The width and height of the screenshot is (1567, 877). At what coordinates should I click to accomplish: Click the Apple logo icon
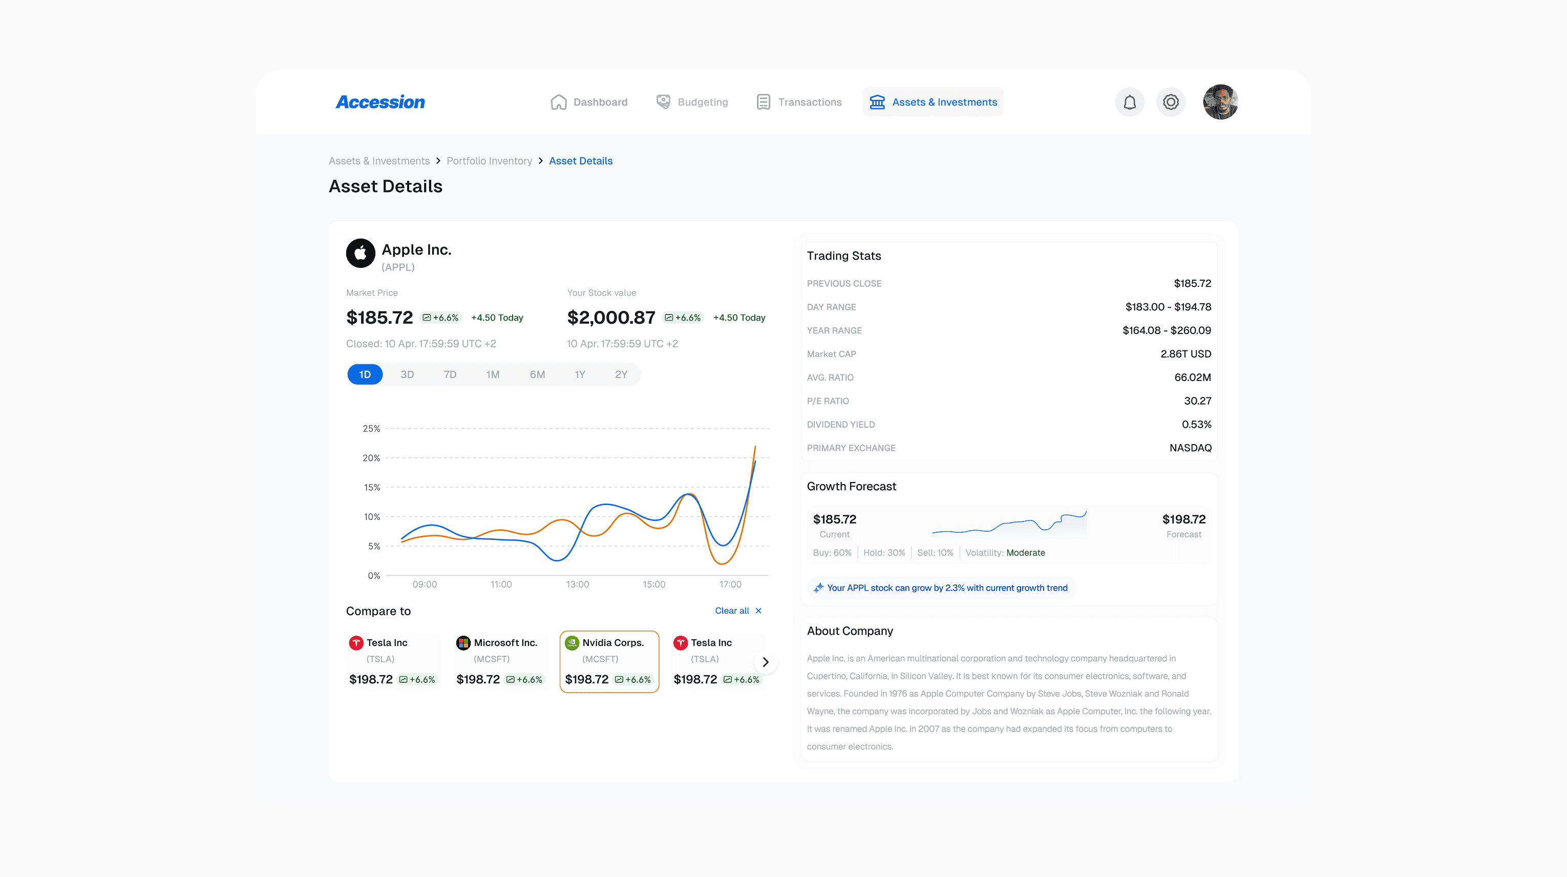(360, 253)
